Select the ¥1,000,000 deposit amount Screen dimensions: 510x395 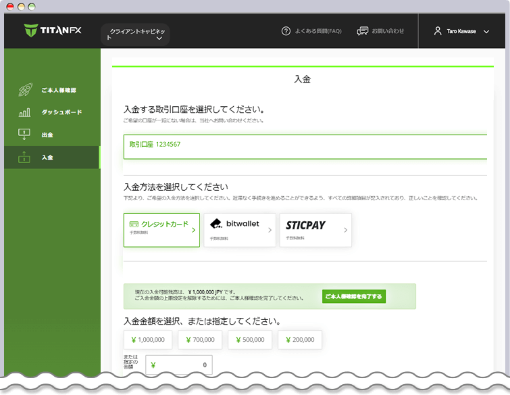coord(148,340)
